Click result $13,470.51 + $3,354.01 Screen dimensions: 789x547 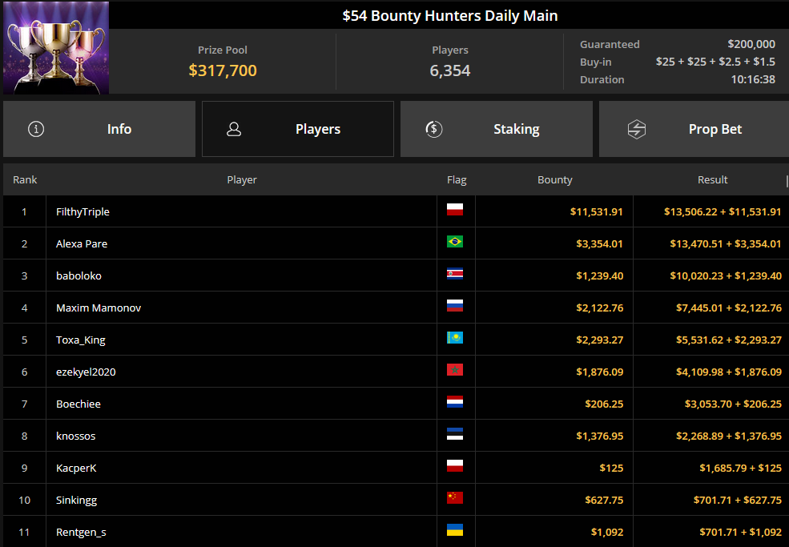point(726,244)
